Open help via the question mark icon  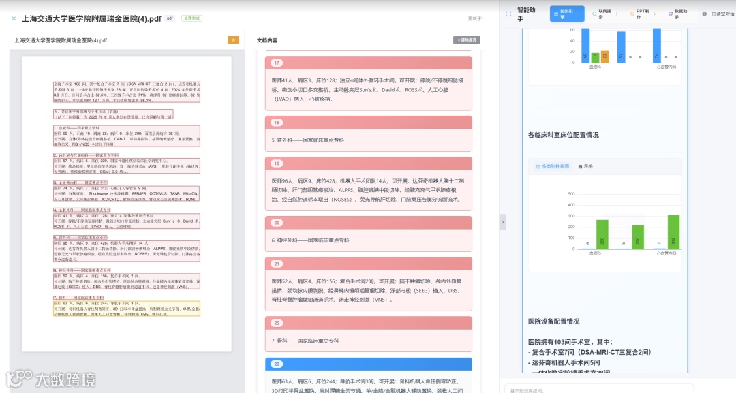[x=704, y=14]
